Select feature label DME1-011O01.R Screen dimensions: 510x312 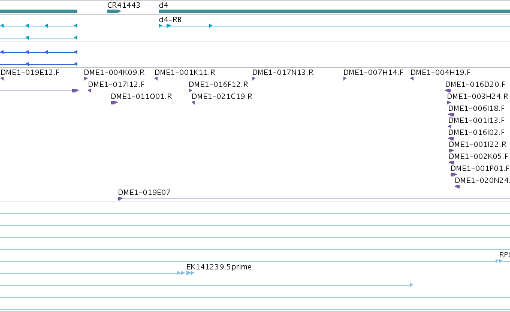141,97
